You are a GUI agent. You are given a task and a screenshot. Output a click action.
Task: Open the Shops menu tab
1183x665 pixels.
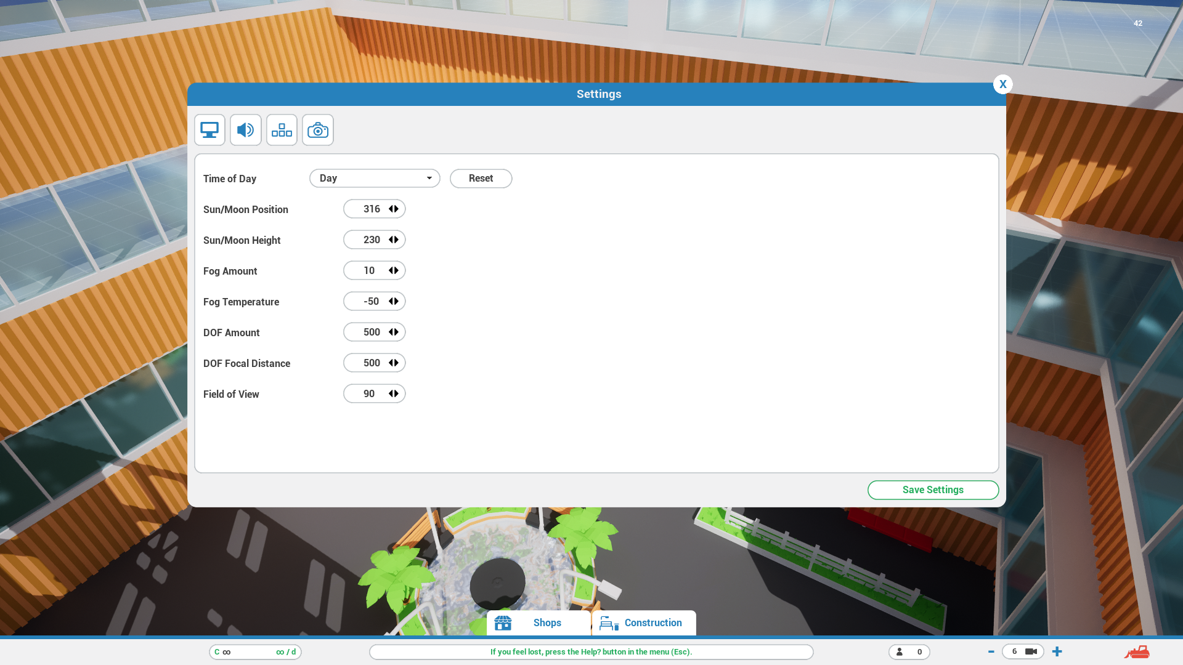539,623
